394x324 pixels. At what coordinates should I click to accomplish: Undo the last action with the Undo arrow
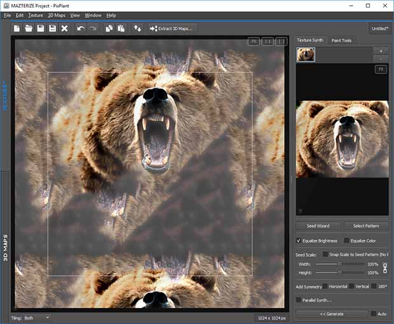tap(81, 29)
